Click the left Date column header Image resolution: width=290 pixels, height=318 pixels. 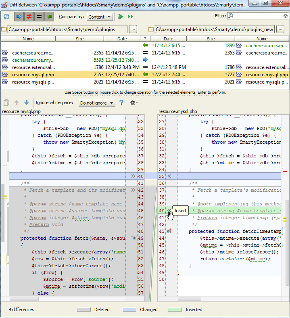click(122, 39)
